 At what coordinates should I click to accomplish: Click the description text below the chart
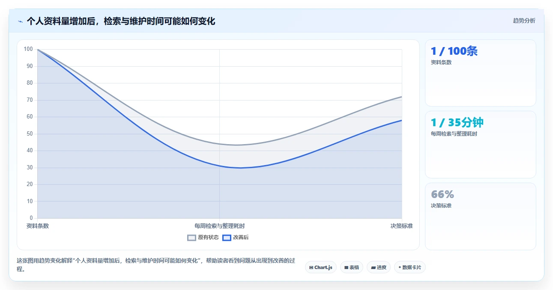156,265
